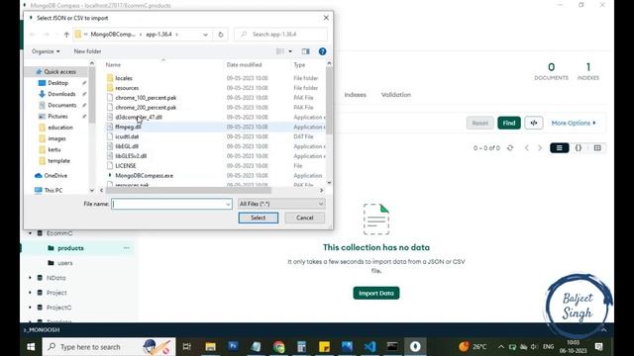Create a New folder
This screenshot has width=634, height=356.
[87, 51]
